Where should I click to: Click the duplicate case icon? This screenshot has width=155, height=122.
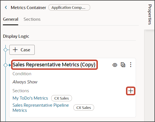[x=123, y=65]
